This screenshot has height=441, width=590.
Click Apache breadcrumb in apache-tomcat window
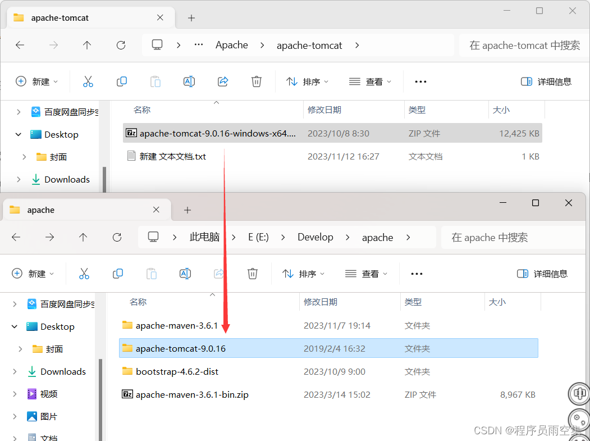click(232, 45)
